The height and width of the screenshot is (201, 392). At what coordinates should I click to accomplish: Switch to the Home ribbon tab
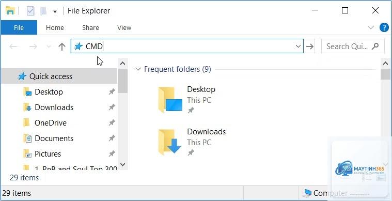[55, 27]
